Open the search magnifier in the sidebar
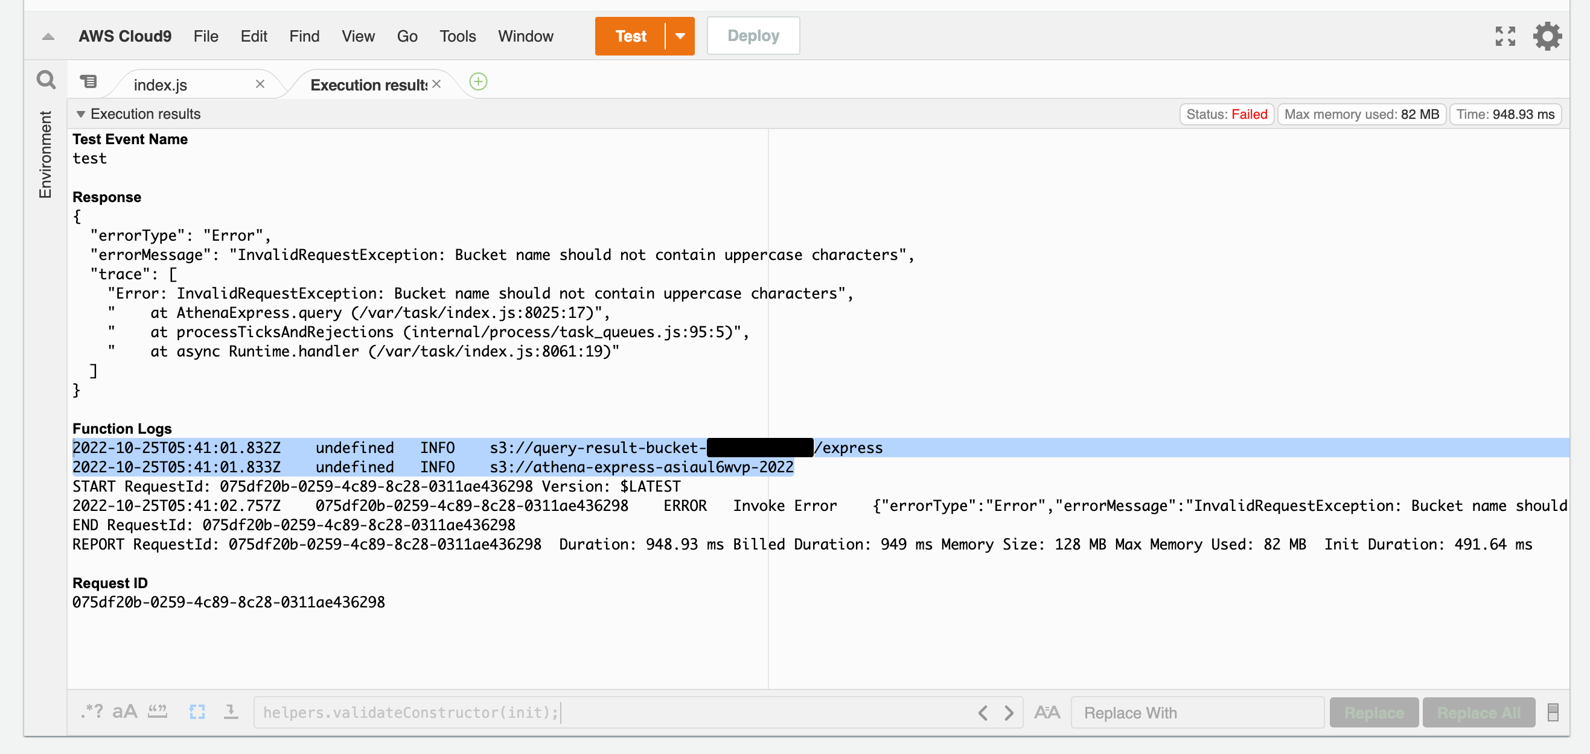Viewport: 1590px width, 754px height. tap(46, 80)
